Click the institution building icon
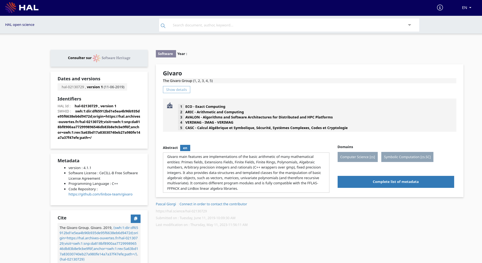The image size is (482, 263). click(170, 106)
